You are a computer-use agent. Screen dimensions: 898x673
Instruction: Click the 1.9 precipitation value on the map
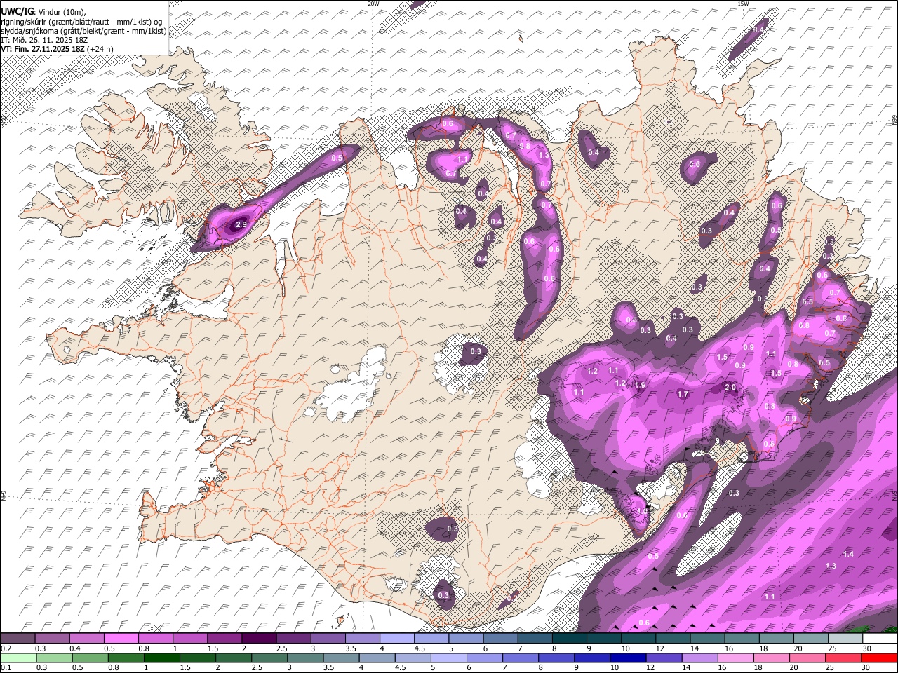click(640, 385)
